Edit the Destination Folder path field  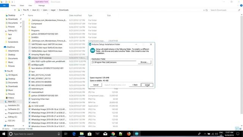click(x=114, y=62)
